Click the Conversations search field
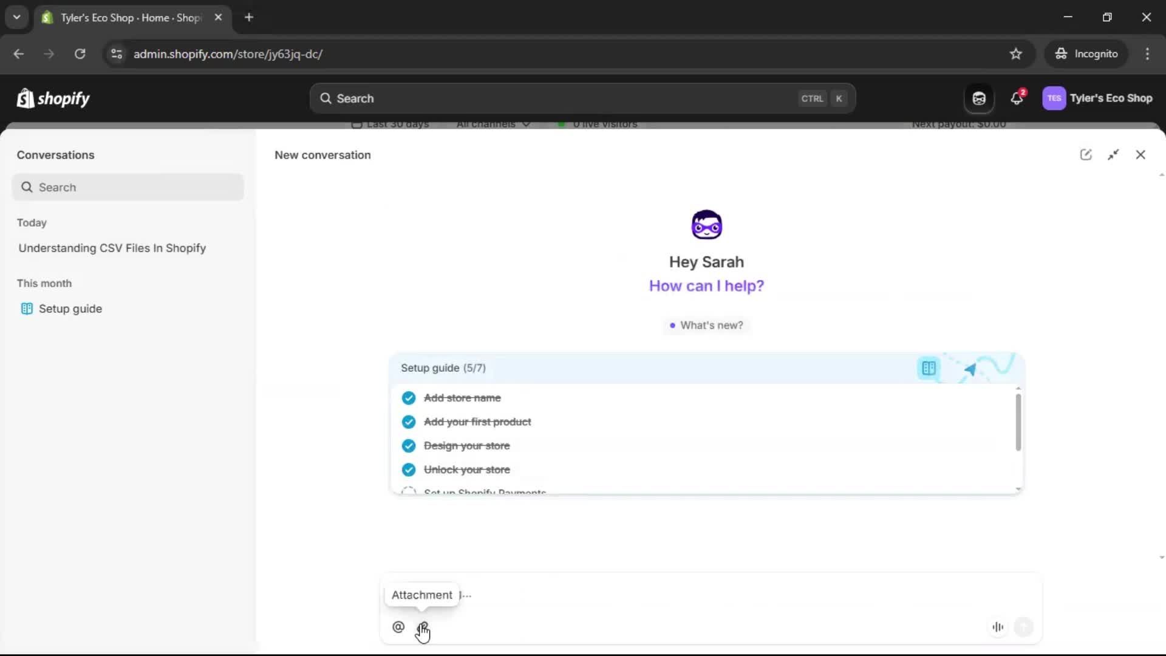The width and height of the screenshot is (1166, 656). point(128,187)
